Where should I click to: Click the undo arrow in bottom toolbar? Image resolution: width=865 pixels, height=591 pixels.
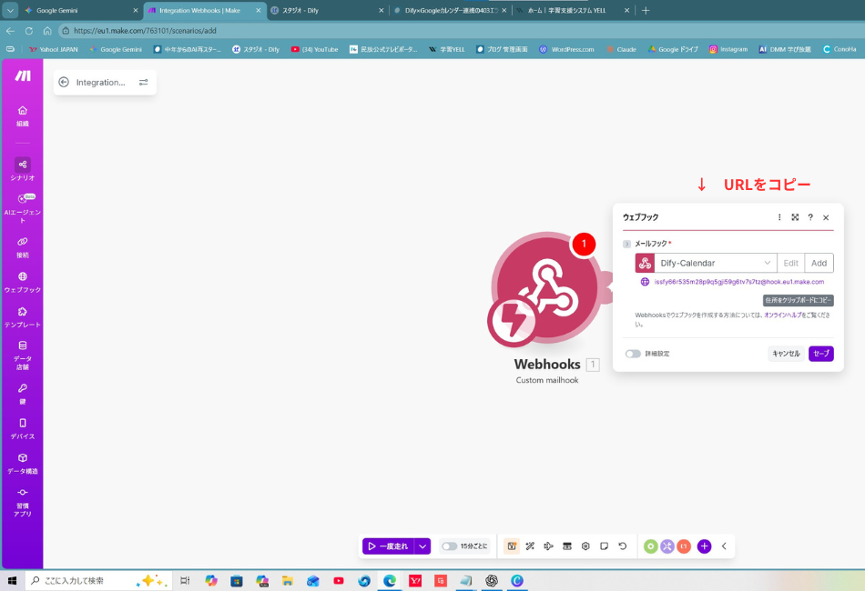pyautogui.click(x=623, y=546)
